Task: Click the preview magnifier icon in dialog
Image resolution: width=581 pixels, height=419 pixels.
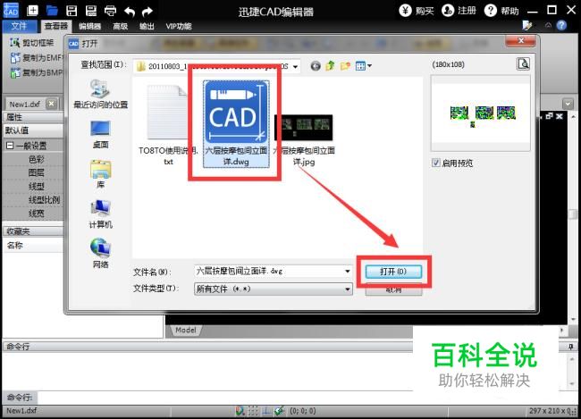Action: (x=523, y=63)
